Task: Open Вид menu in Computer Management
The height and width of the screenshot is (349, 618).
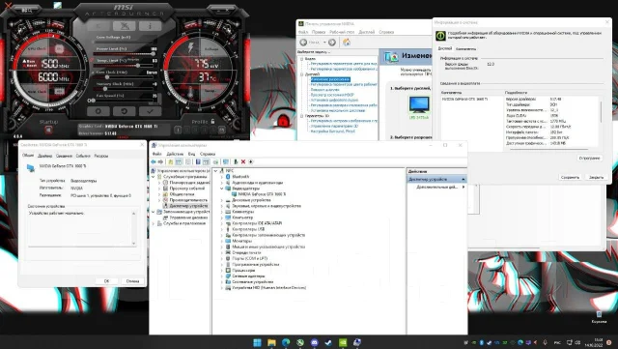Action: tap(191, 154)
